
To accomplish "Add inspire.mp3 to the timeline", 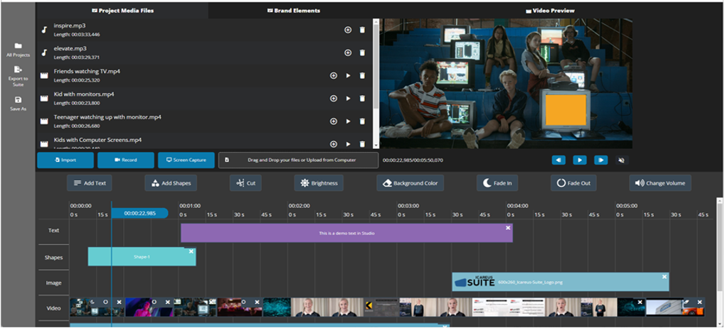I will point(348,30).
